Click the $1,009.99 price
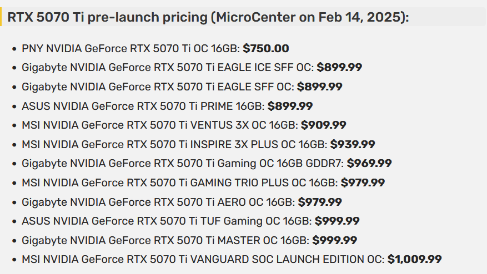The height and width of the screenshot is (274, 487). [414, 260]
